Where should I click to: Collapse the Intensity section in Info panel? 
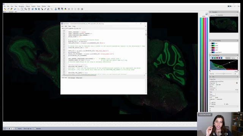tap(238, 107)
